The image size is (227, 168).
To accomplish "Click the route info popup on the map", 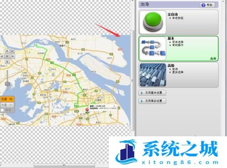I will click(x=103, y=107).
